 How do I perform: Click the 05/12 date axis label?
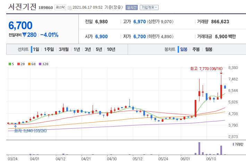tap(137, 159)
